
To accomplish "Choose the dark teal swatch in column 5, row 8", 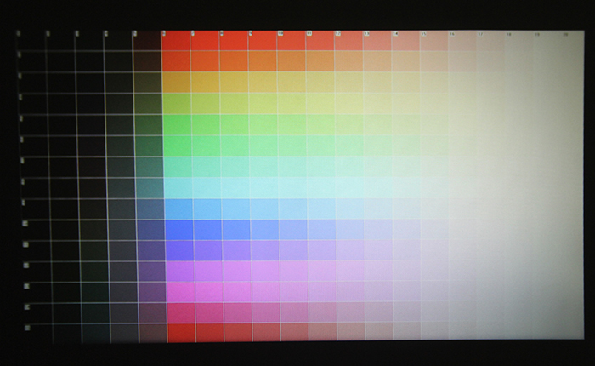I will (x=150, y=188).
